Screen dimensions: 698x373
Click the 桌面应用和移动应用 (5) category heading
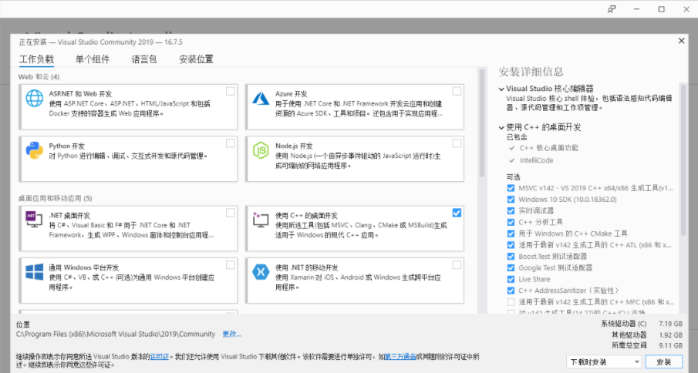(x=56, y=198)
